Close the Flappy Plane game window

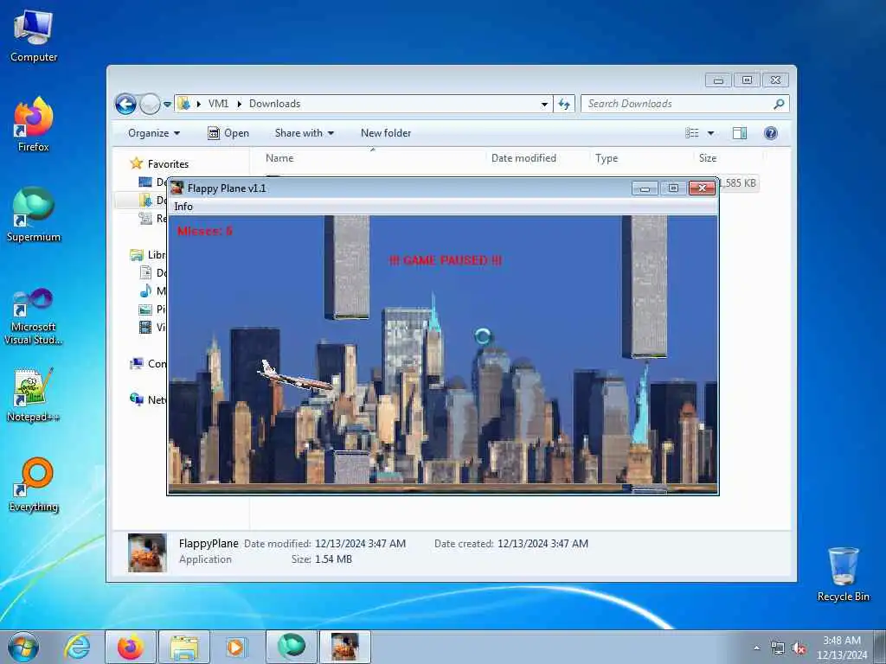click(x=702, y=188)
